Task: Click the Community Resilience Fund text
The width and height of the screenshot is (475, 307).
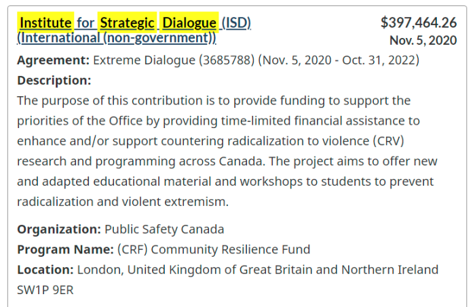Action: point(231,250)
